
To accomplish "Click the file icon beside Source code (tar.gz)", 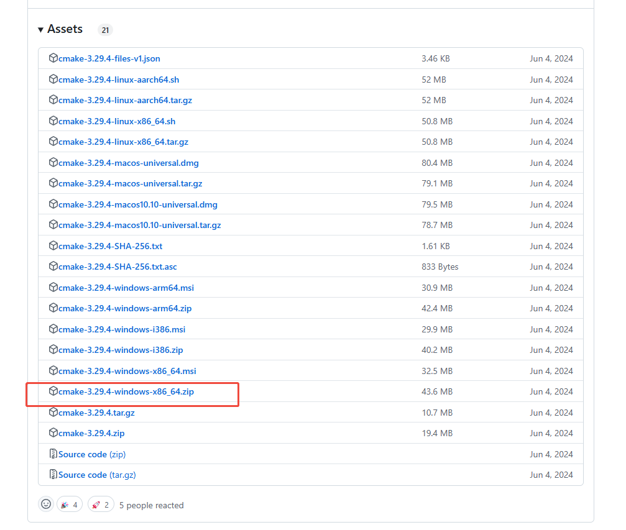I will pyautogui.click(x=53, y=474).
